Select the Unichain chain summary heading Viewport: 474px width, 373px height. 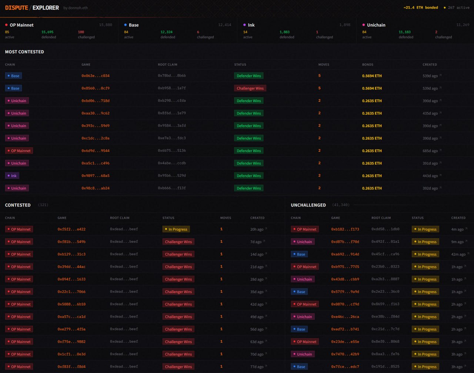point(376,25)
